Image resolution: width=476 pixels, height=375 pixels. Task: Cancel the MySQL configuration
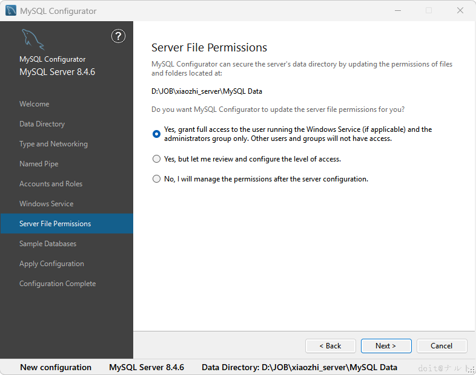(441, 346)
